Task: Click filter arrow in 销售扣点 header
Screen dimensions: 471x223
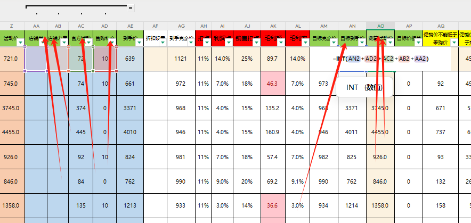Action: pos(256,44)
